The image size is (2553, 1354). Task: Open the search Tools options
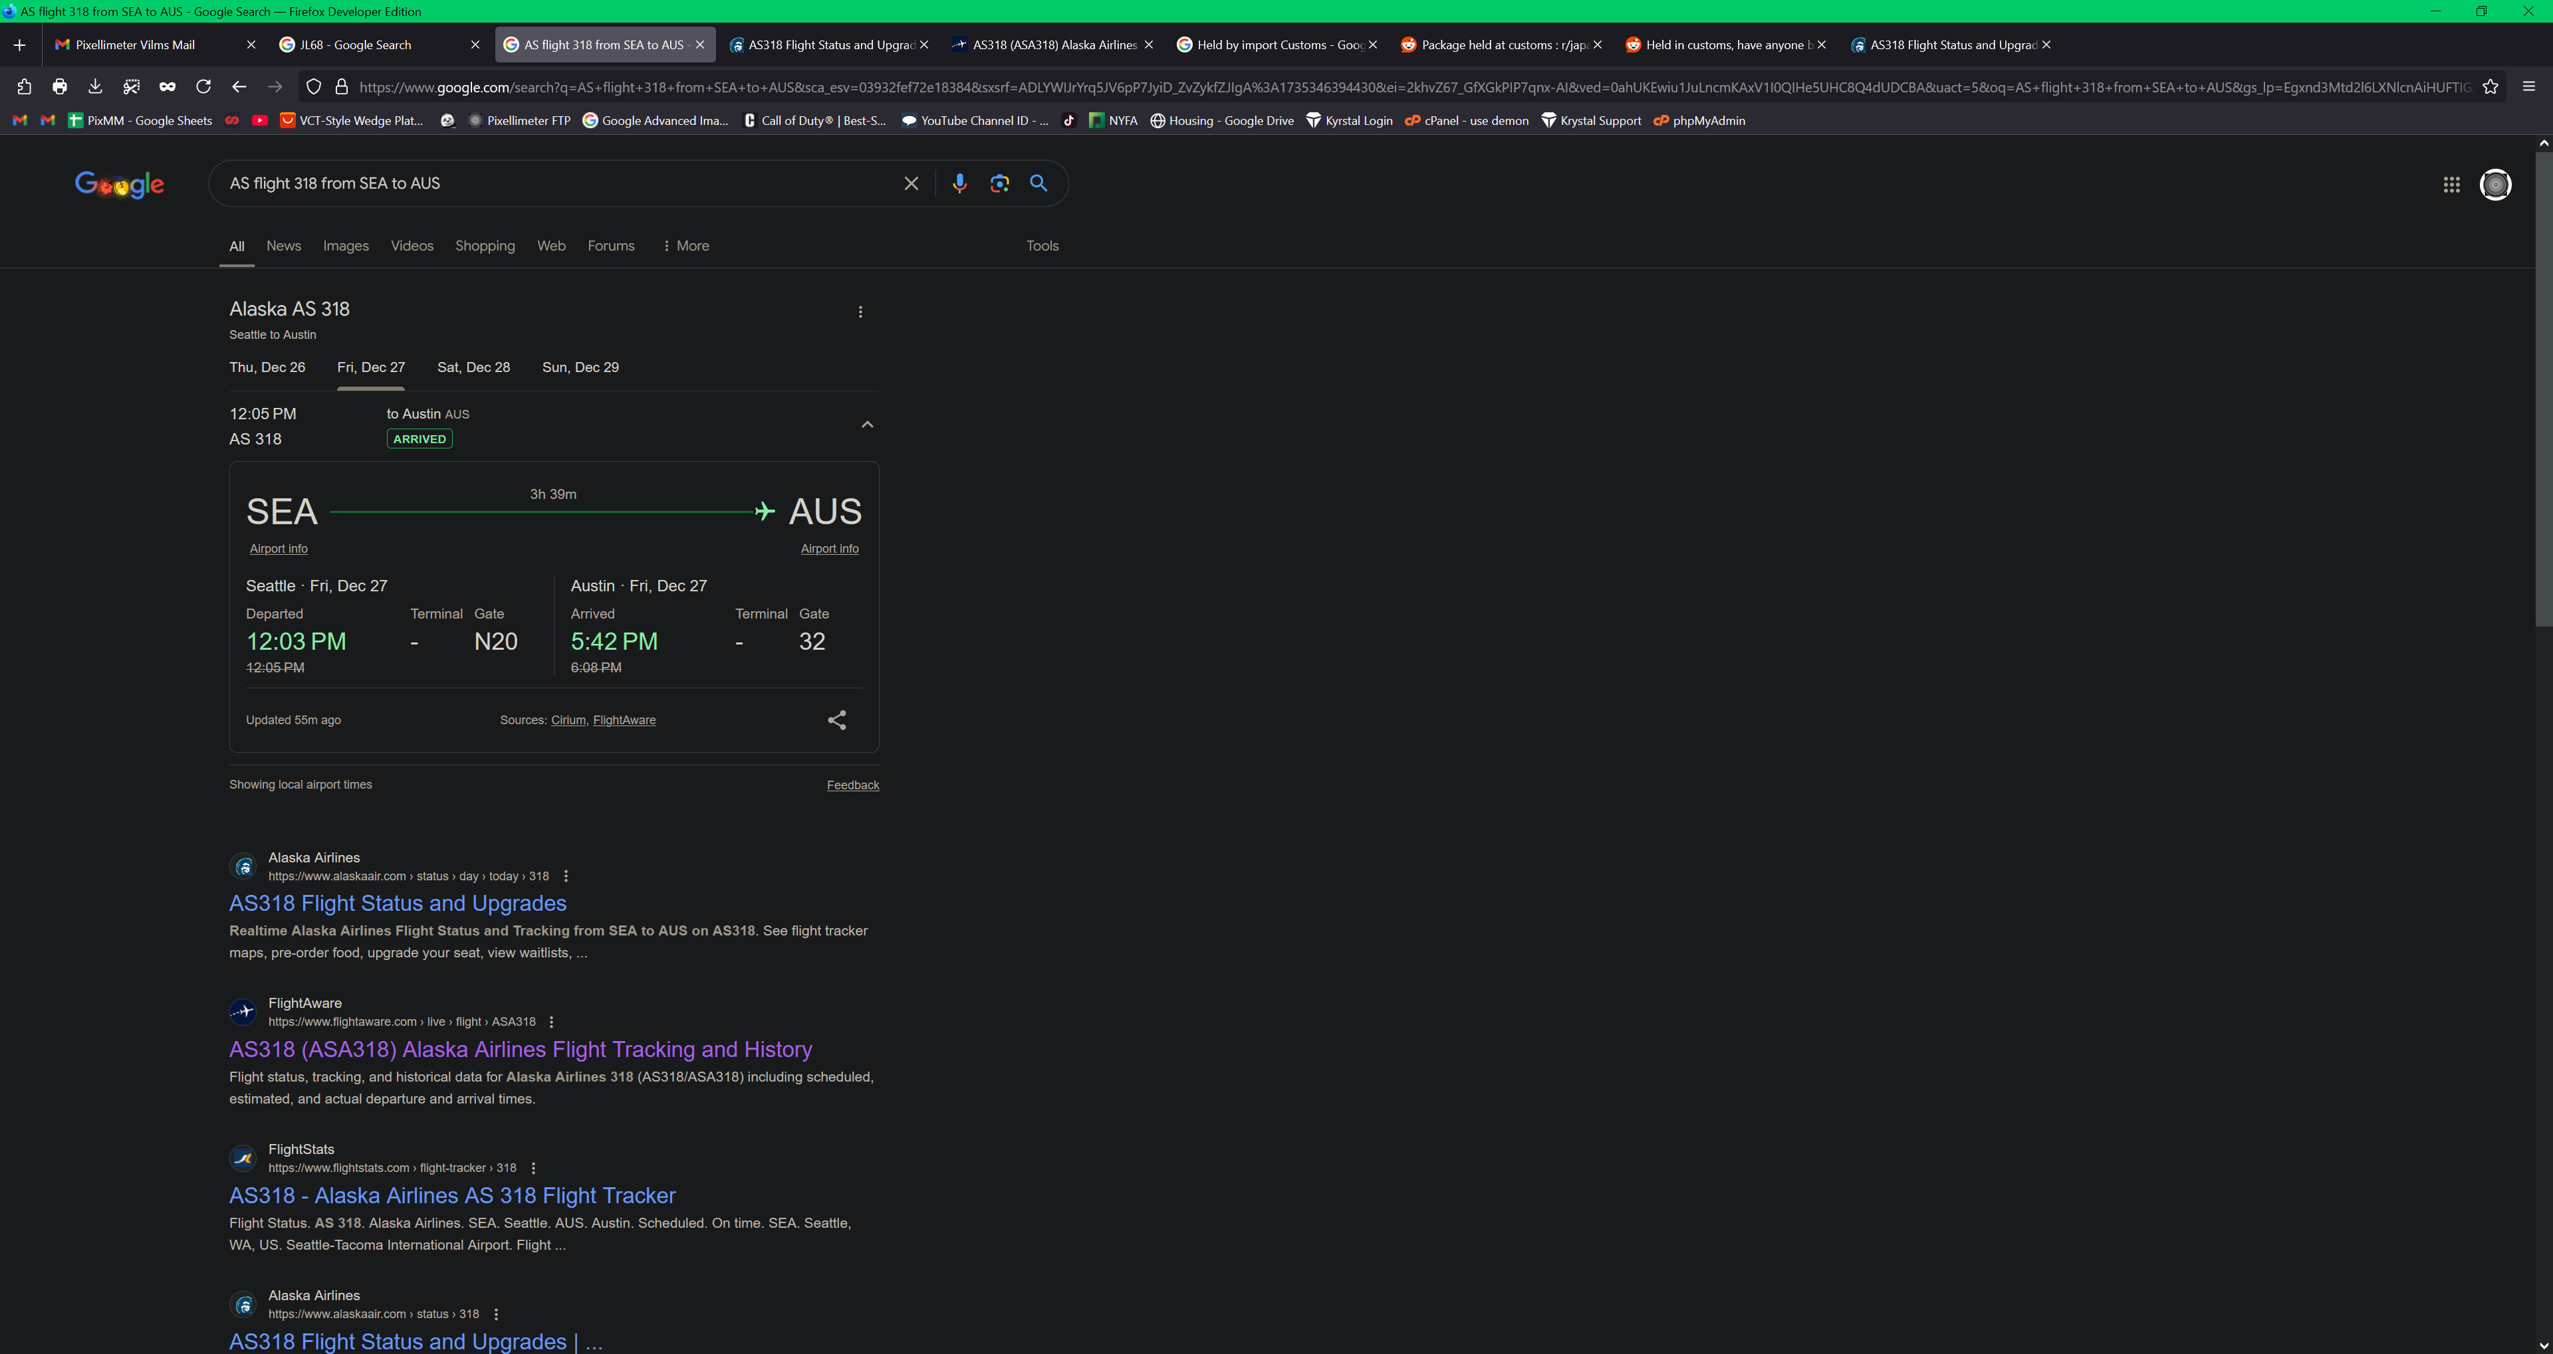tap(1042, 246)
